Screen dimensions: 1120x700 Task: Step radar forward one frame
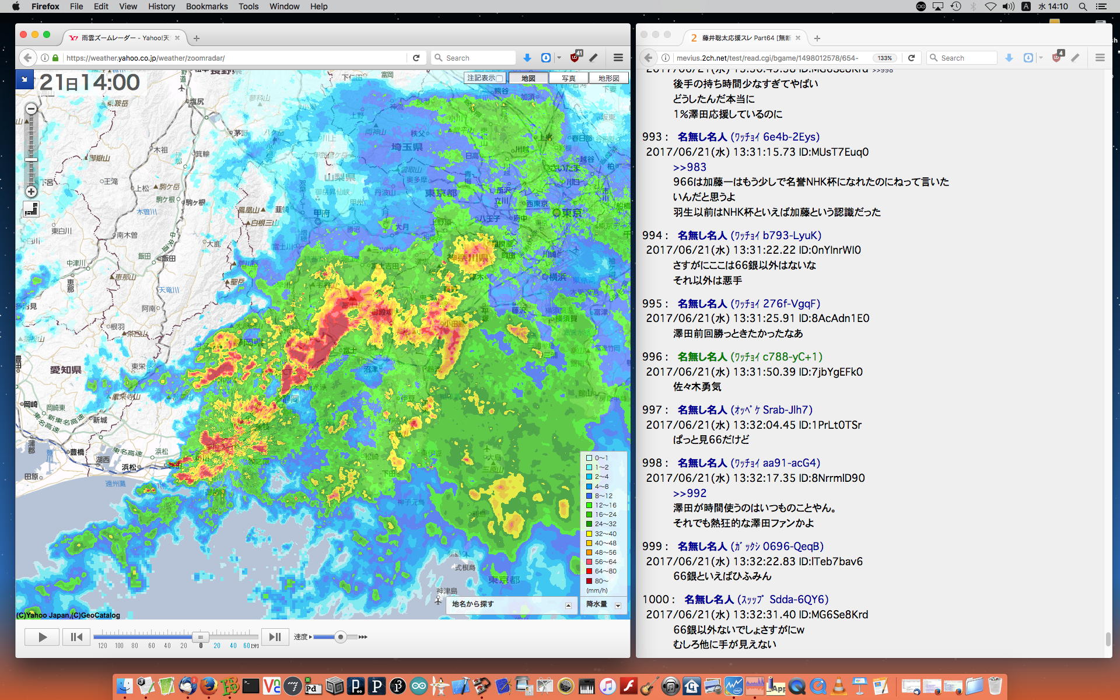tap(275, 637)
